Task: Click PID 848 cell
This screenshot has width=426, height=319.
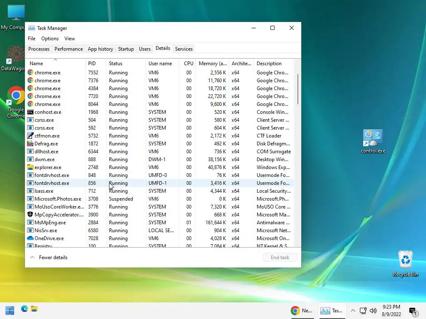Action: pyautogui.click(x=92, y=175)
